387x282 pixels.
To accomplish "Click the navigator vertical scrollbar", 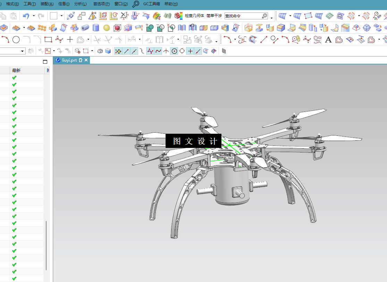I will pyautogui.click(x=46, y=245).
